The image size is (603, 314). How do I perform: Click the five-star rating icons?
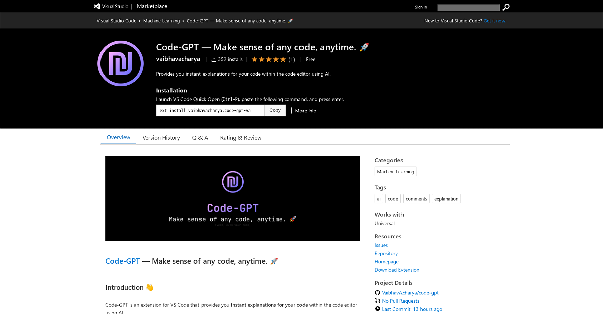click(x=269, y=59)
